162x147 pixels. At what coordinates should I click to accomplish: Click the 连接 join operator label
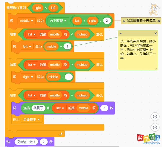[27, 108]
